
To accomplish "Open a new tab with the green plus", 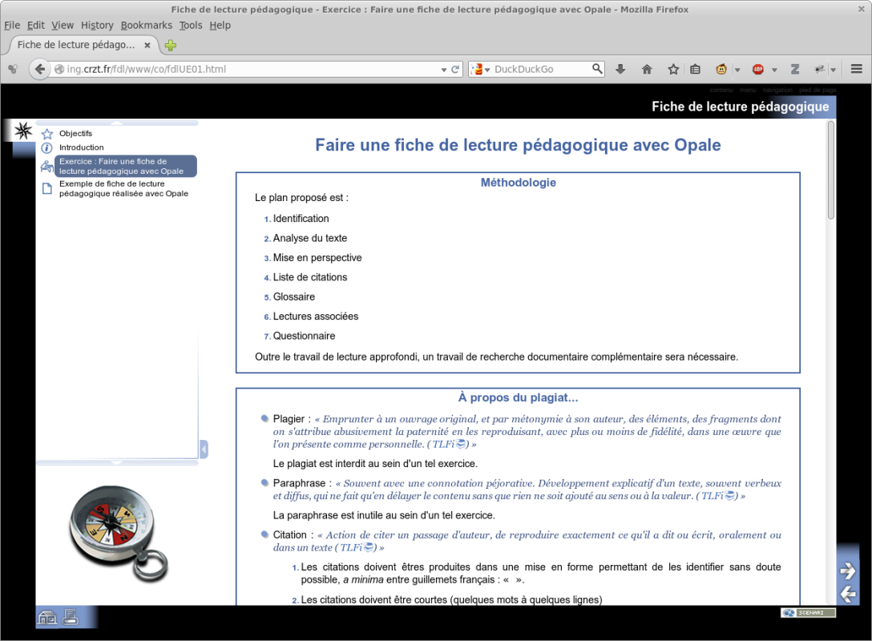I will click(171, 46).
